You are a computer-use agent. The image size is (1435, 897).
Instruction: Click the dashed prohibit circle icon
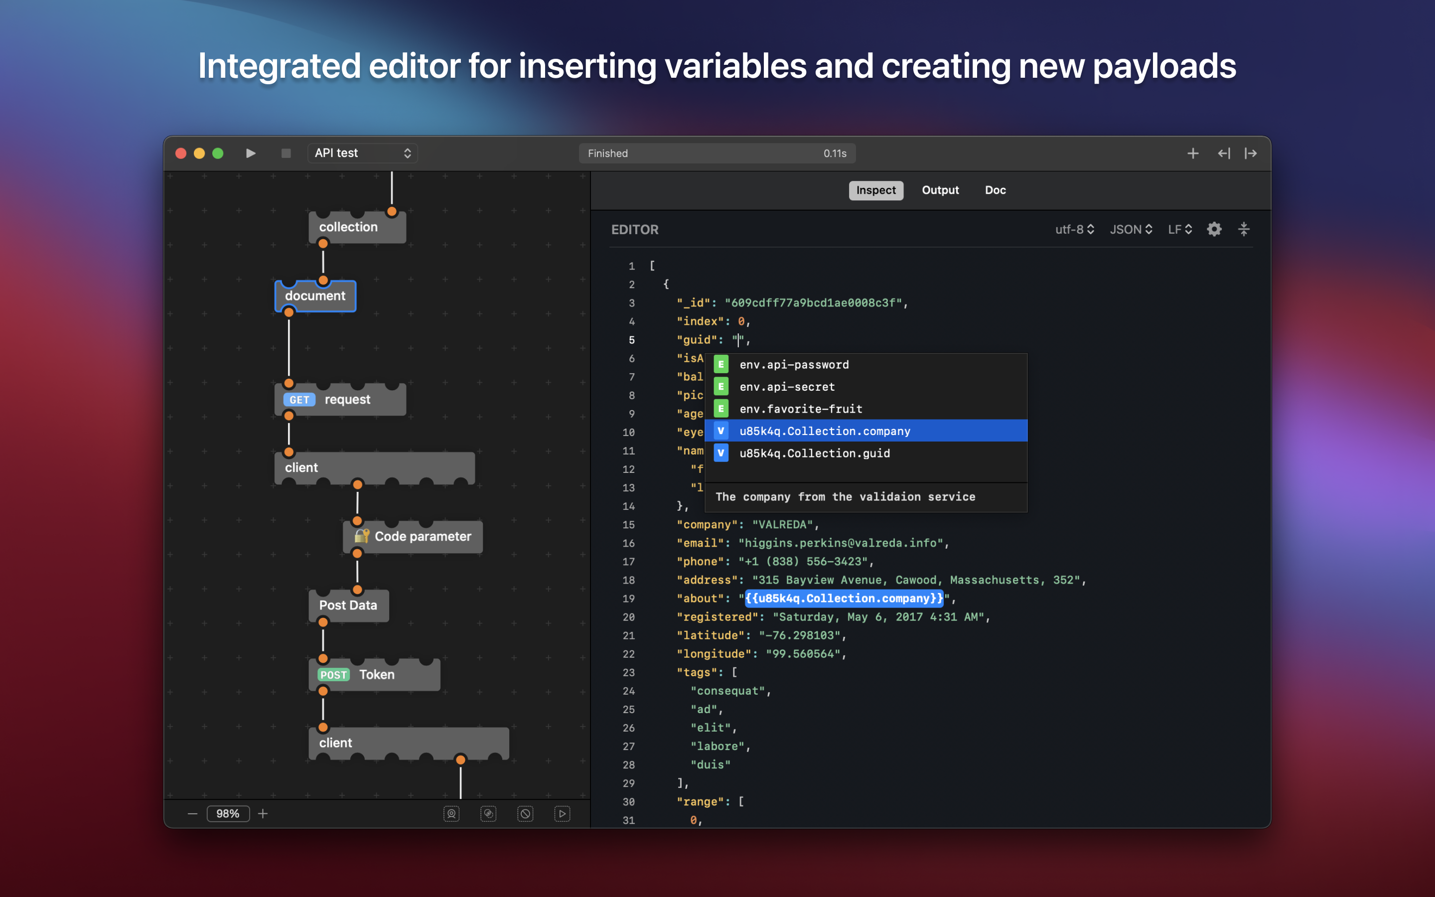(525, 814)
